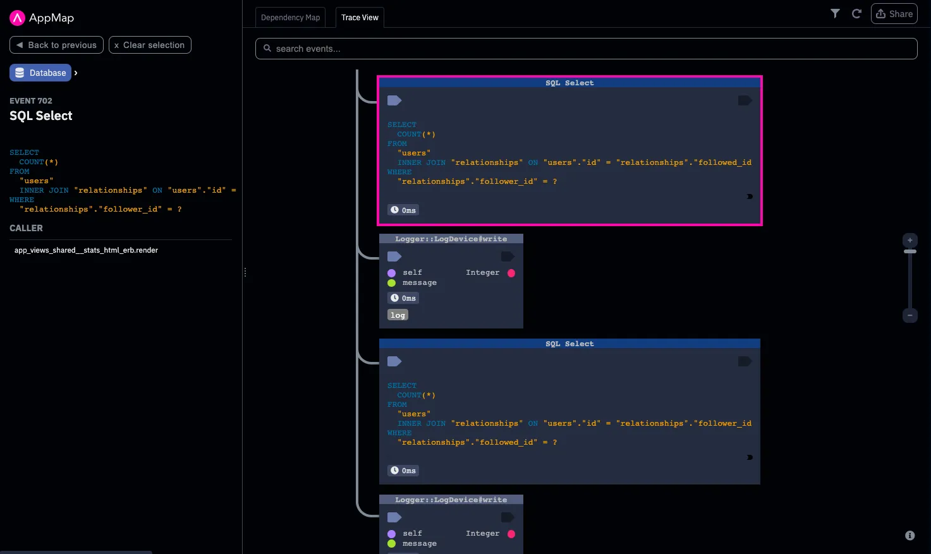Click the AppMap logo icon

coord(17,18)
